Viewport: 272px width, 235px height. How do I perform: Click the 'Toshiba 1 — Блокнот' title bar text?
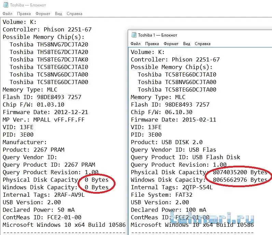(158, 35)
